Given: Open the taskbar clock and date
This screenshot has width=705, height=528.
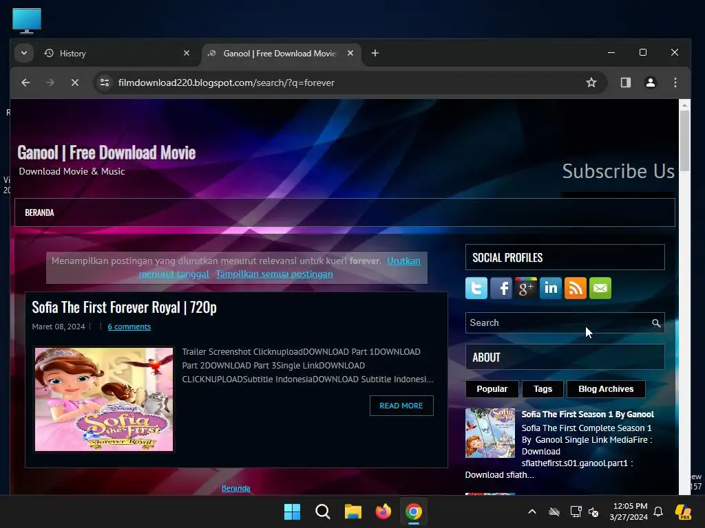Looking at the screenshot, I should click(x=629, y=511).
